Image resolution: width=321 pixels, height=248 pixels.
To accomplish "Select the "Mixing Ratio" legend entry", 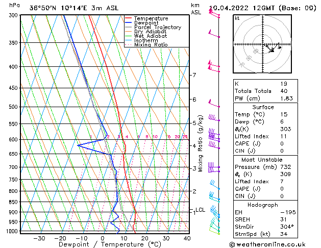I will [x=151, y=44].
